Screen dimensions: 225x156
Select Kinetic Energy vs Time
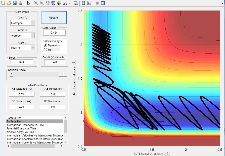[x=35, y=132]
